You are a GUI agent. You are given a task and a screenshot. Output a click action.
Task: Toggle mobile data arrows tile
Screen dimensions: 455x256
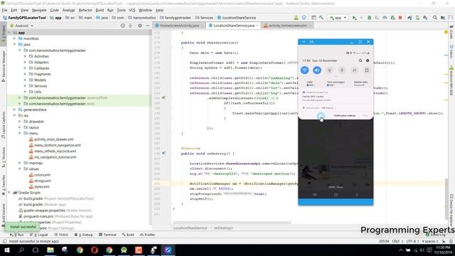pos(354,70)
